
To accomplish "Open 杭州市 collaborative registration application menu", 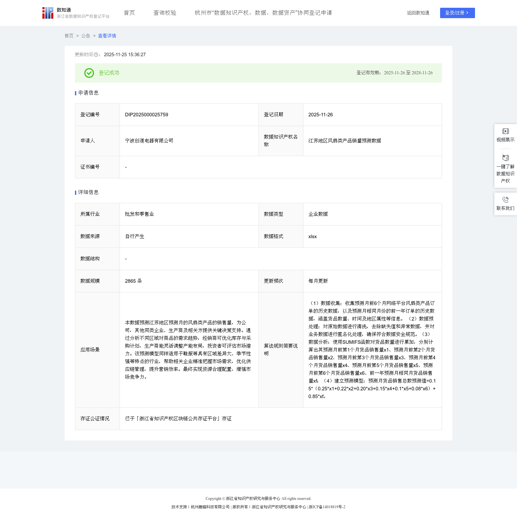I will click(263, 13).
